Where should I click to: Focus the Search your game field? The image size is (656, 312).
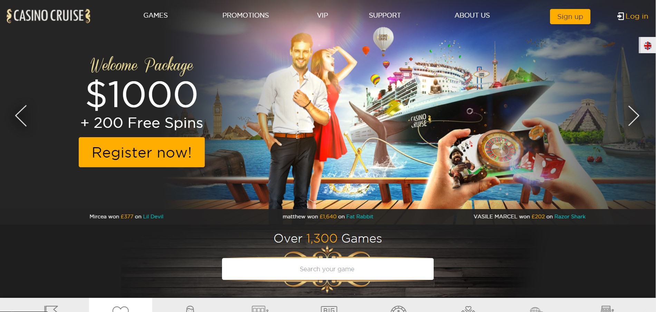click(x=328, y=269)
